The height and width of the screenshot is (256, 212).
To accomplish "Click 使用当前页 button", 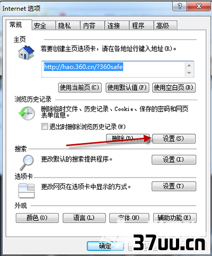I will [x=80, y=87].
